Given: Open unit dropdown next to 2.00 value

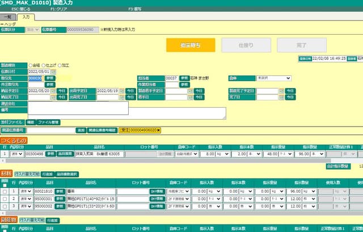Looking at the screenshot, I should point(254,154).
